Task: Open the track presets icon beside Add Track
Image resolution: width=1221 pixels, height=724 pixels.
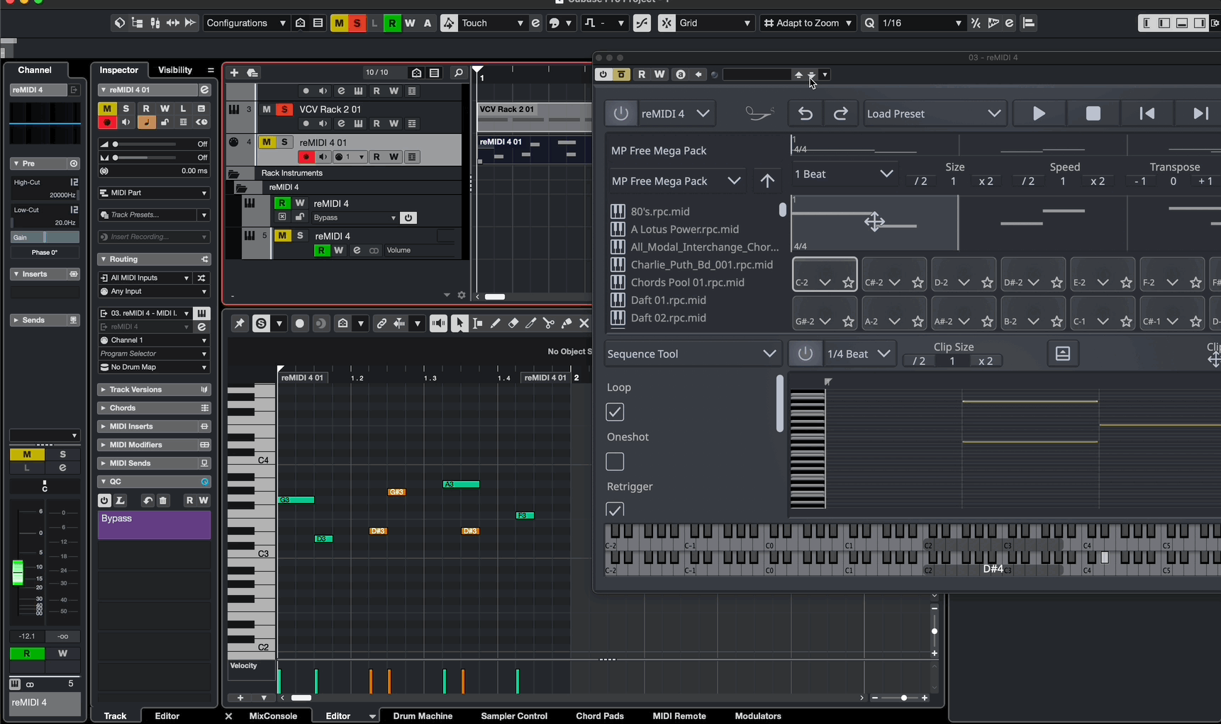Action: [252, 72]
